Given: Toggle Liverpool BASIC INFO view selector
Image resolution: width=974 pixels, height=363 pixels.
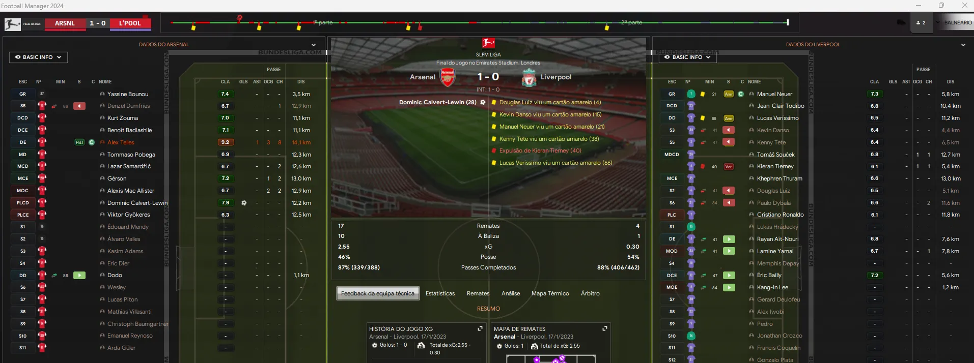Looking at the screenshot, I should click(687, 57).
